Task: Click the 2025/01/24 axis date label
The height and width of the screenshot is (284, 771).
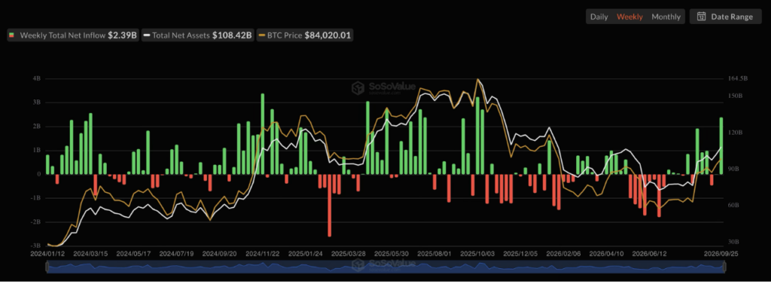Action: (305, 254)
